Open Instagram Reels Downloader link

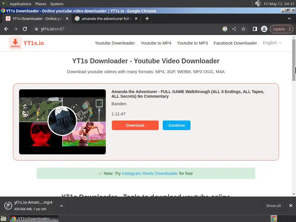pyautogui.click(x=150, y=173)
